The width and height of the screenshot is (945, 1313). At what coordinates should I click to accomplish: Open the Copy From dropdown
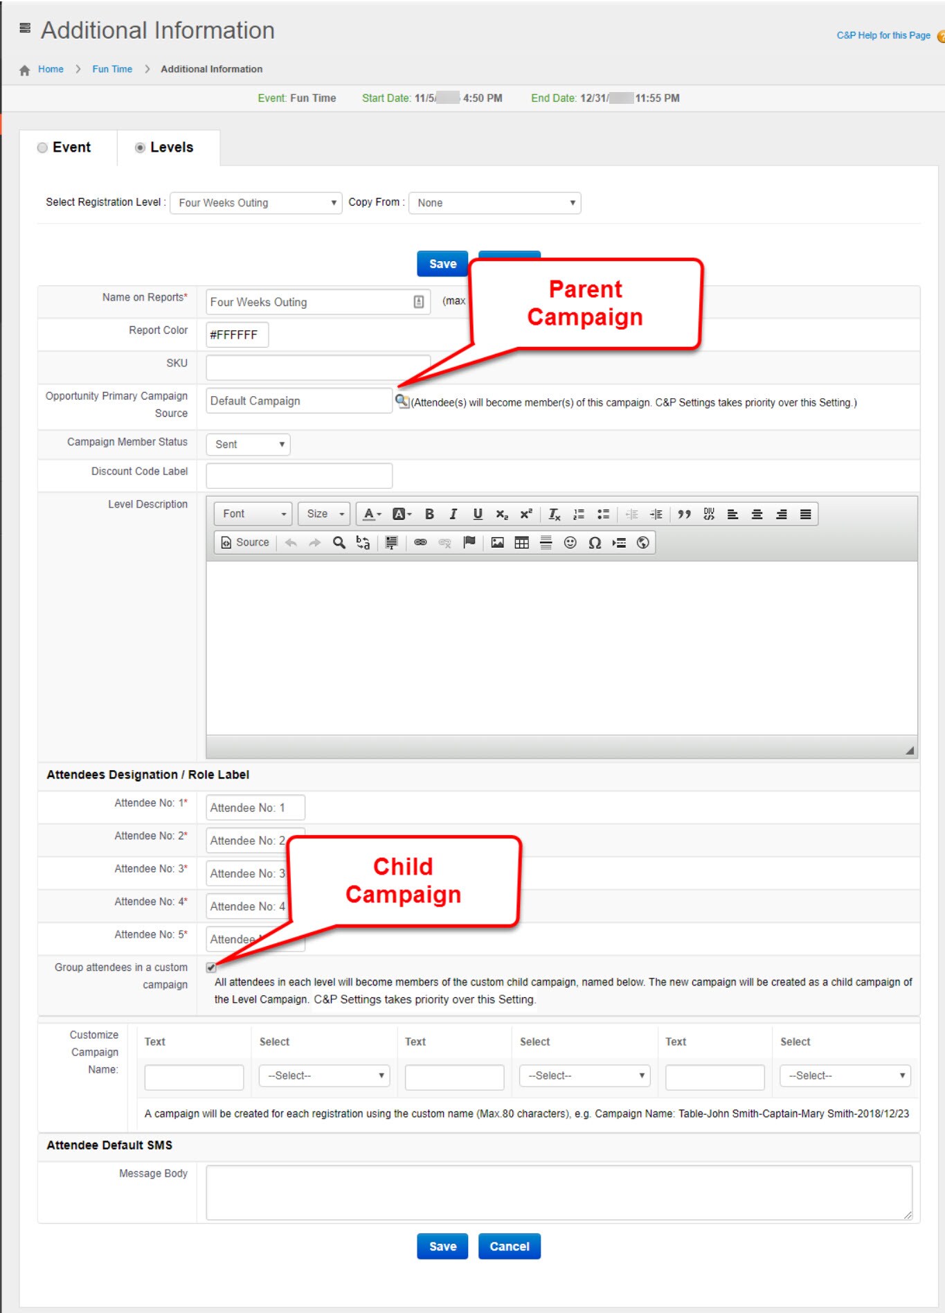495,203
